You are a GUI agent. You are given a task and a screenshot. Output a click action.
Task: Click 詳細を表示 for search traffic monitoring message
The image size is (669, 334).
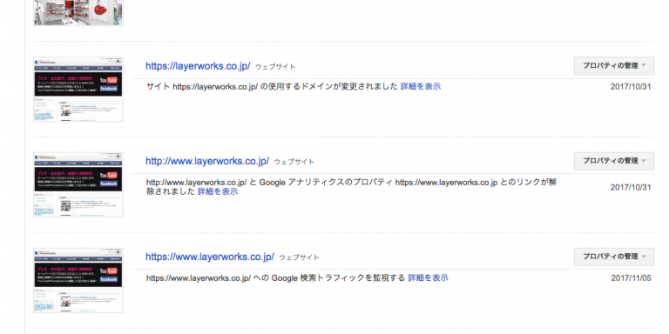[429, 278]
